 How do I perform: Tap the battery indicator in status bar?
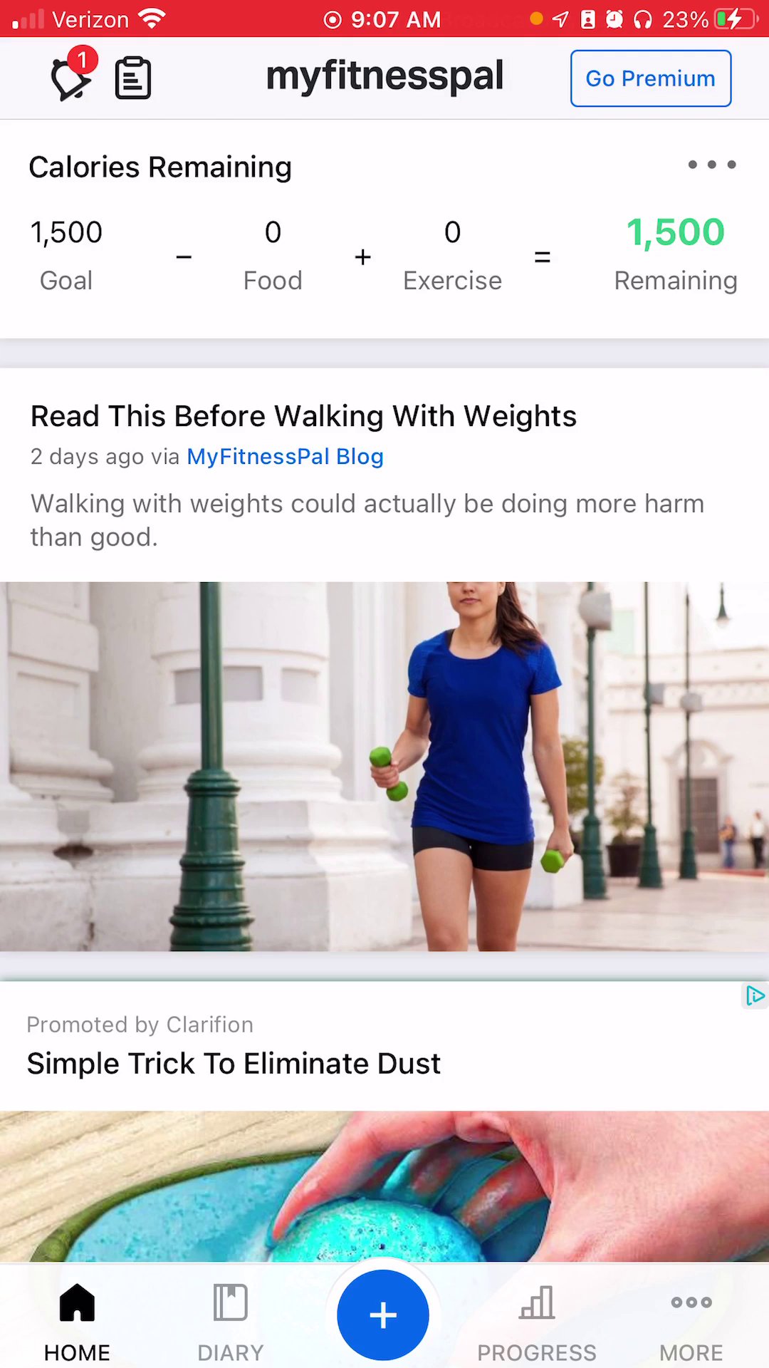coord(736,19)
